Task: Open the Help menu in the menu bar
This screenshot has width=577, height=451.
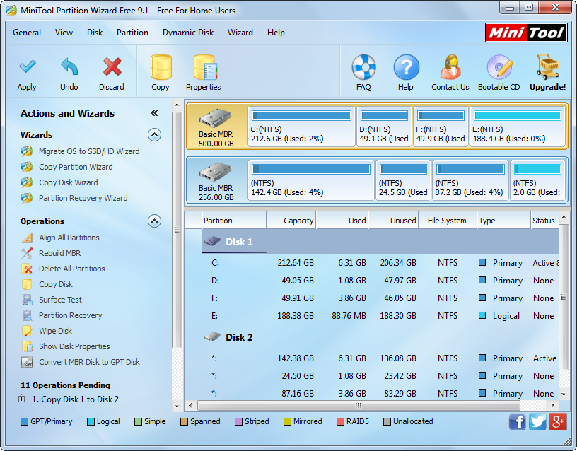Action: tap(276, 33)
